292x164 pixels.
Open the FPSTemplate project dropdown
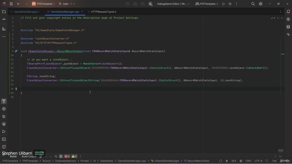pyautogui.click(x=43, y=4)
